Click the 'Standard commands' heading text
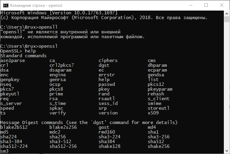 point(24,56)
